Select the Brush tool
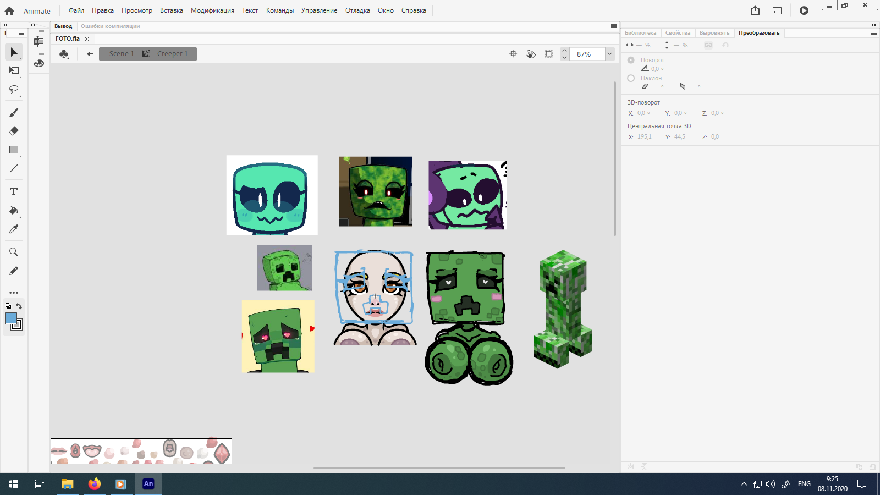This screenshot has height=495, width=880. 14,112
